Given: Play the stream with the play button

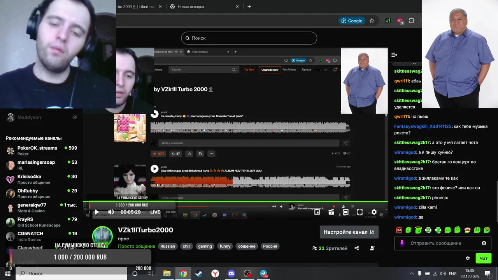Looking at the screenshot, I should pyautogui.click(x=97, y=212).
